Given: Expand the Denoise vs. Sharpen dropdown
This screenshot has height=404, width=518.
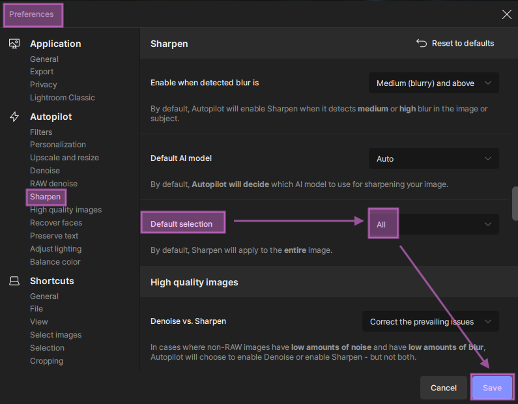Looking at the screenshot, I should [430, 321].
